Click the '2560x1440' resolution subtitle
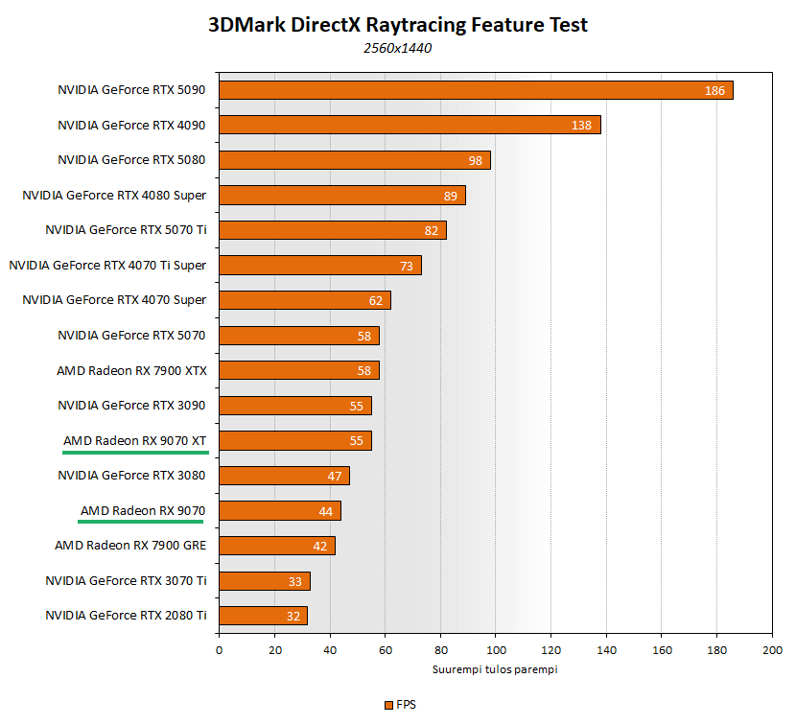Image resolution: width=796 pixels, height=725 pixels. 397,48
